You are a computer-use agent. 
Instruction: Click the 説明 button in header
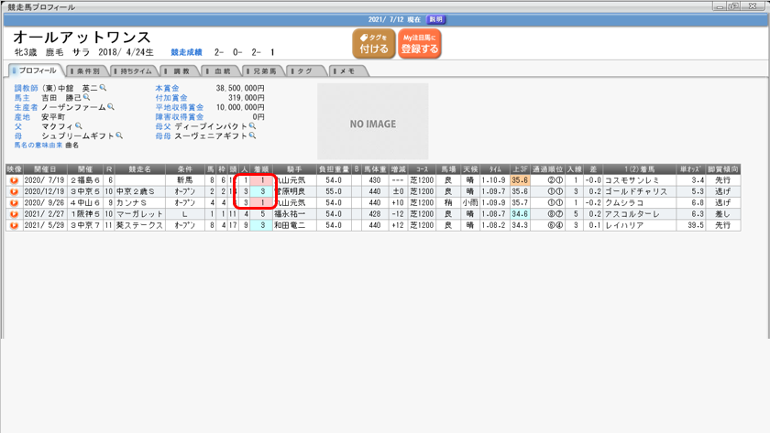click(x=436, y=18)
